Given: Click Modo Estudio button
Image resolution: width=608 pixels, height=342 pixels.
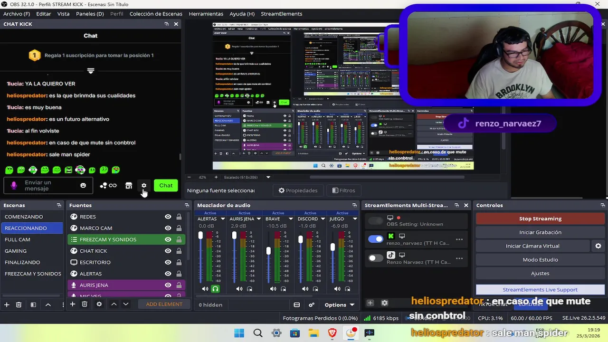Looking at the screenshot, I should pyautogui.click(x=540, y=260).
